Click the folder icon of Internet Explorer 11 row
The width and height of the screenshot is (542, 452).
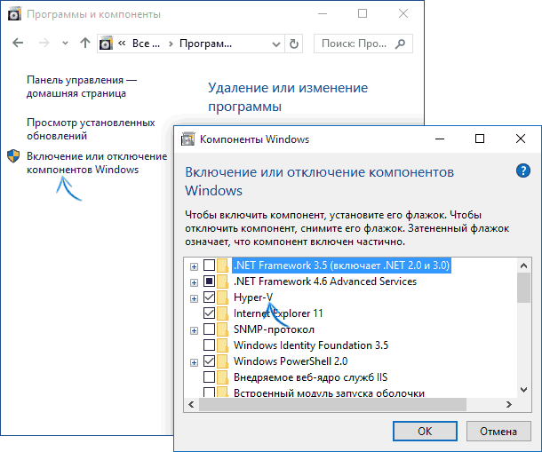[x=223, y=313]
